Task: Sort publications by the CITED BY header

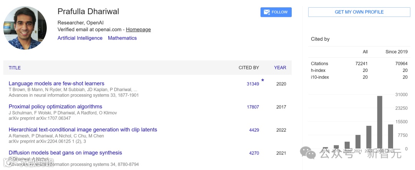Action: [249, 68]
